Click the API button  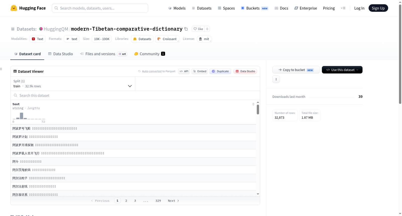(x=184, y=71)
